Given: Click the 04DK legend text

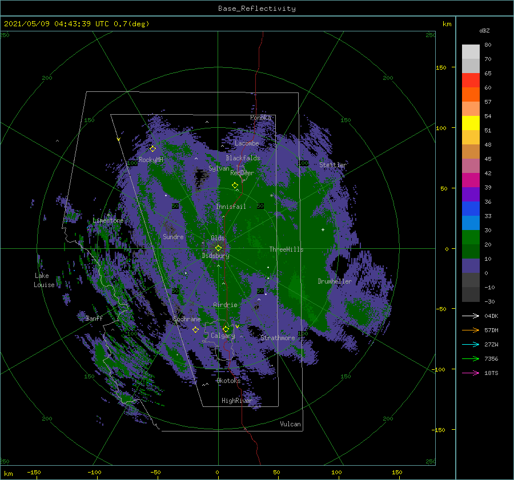Looking at the screenshot, I should click(491, 316).
